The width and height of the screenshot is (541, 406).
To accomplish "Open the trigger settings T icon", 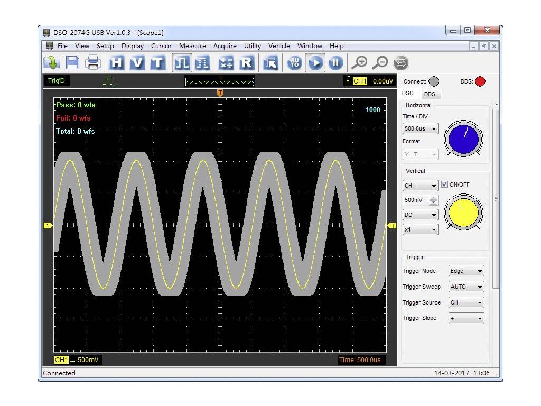I will [x=157, y=63].
